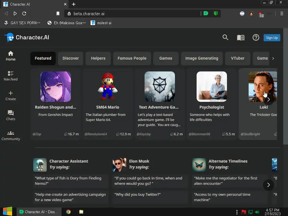
Task: Open Chats in the sidebar
Action: coord(11,116)
